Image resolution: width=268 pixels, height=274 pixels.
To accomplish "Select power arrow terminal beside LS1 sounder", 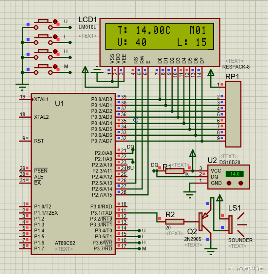I will [220, 198].
